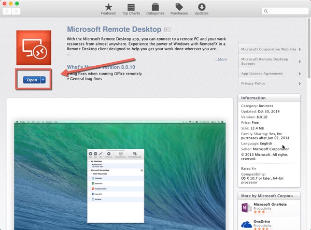Click the 4+ age rating badge

point(167,30)
